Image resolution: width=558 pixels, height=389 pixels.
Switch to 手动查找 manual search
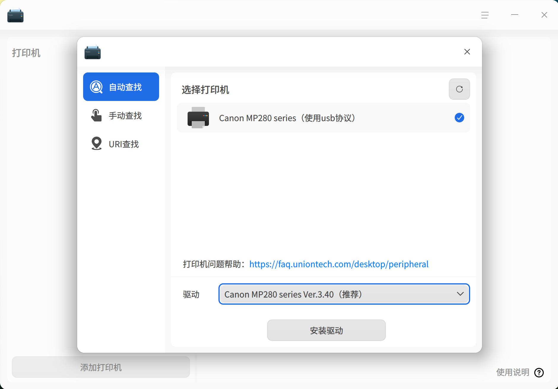[x=125, y=116]
